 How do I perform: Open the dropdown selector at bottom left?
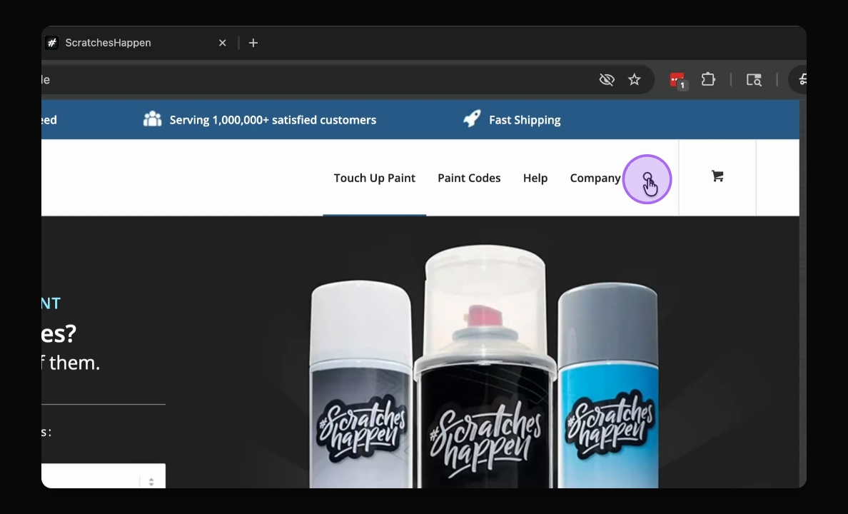click(x=104, y=476)
